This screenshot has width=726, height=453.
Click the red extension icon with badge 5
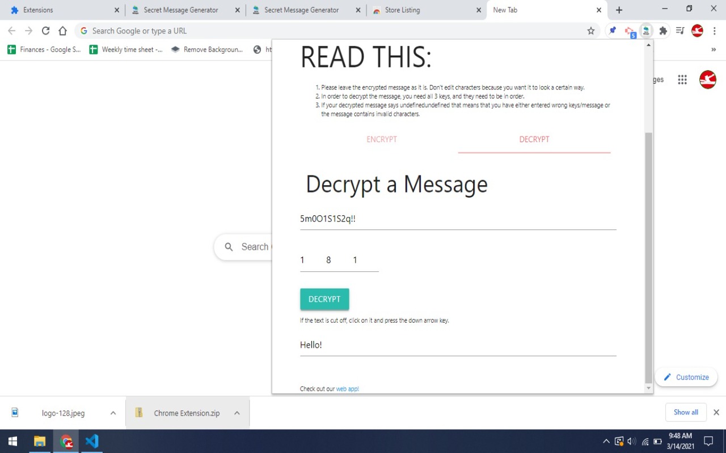tap(629, 31)
